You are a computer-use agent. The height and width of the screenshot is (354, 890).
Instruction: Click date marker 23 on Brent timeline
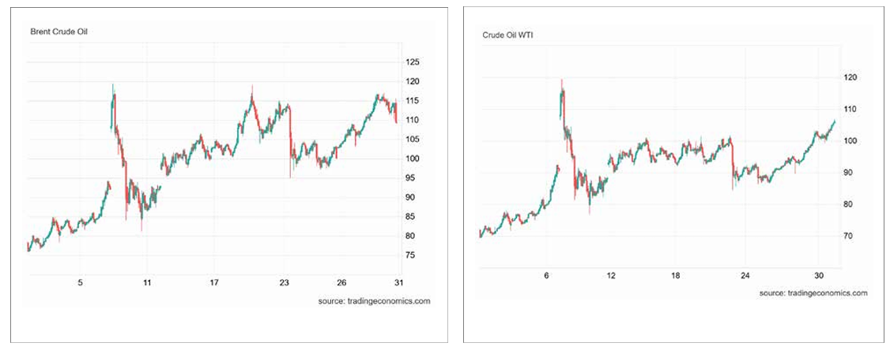click(x=285, y=281)
